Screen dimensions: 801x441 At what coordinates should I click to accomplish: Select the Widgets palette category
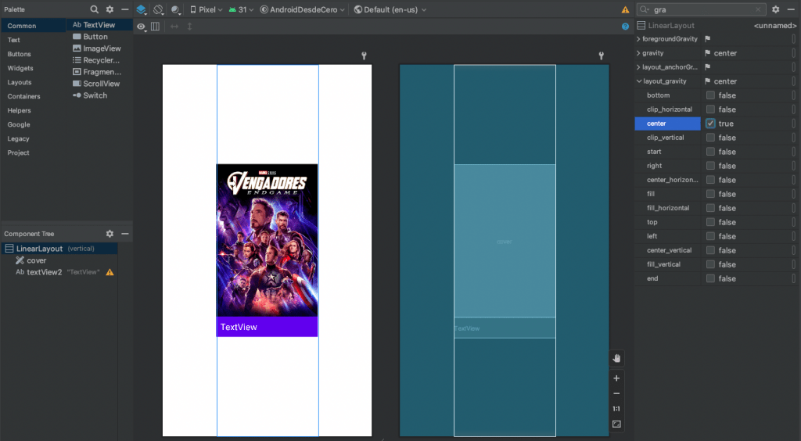pyautogui.click(x=33, y=68)
